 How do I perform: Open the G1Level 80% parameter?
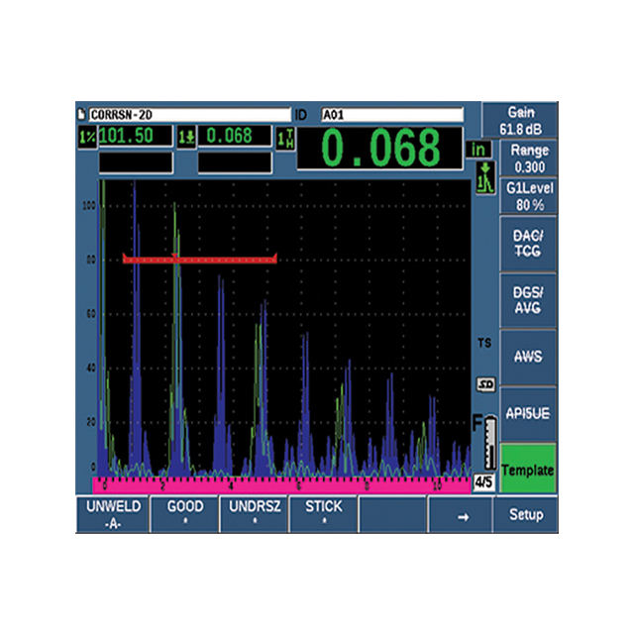tap(529, 196)
